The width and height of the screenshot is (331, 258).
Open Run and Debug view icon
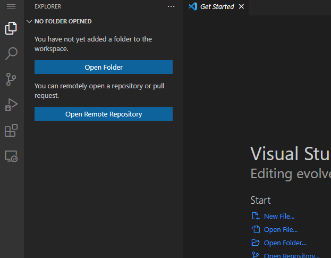11,105
